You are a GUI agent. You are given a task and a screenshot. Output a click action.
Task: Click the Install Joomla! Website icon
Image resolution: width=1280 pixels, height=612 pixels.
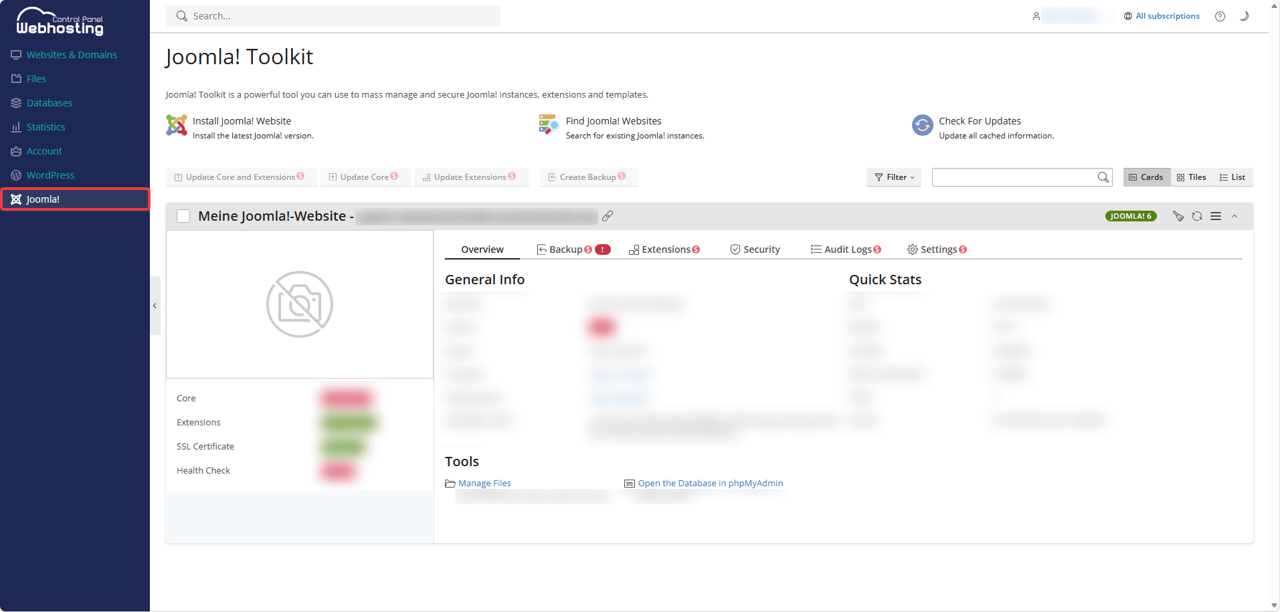click(177, 125)
